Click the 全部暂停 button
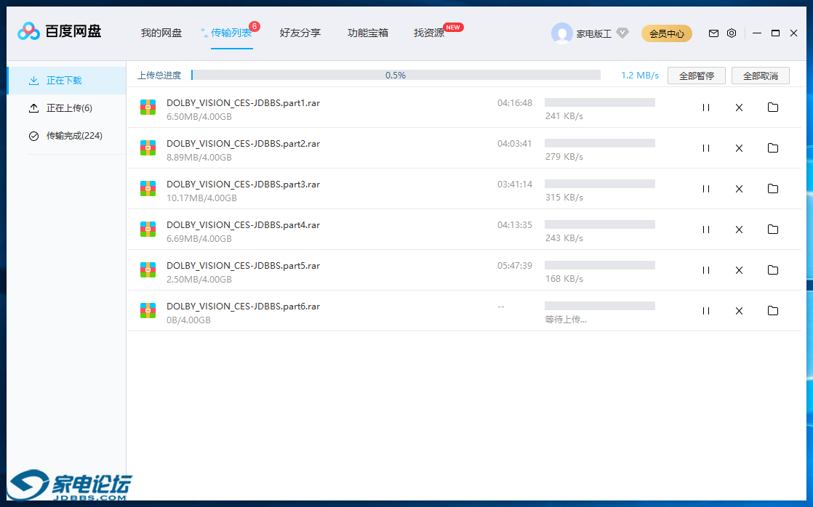Image resolution: width=813 pixels, height=507 pixels. [x=696, y=76]
